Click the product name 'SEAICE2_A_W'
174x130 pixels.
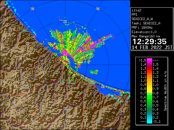click(x=142, y=19)
